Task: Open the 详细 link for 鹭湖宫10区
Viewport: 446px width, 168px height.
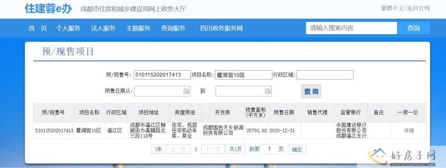Action: [409, 131]
